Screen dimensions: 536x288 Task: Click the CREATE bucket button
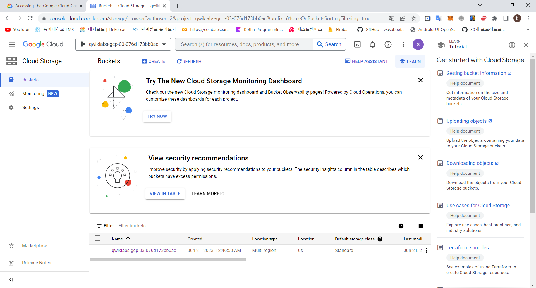click(x=153, y=62)
